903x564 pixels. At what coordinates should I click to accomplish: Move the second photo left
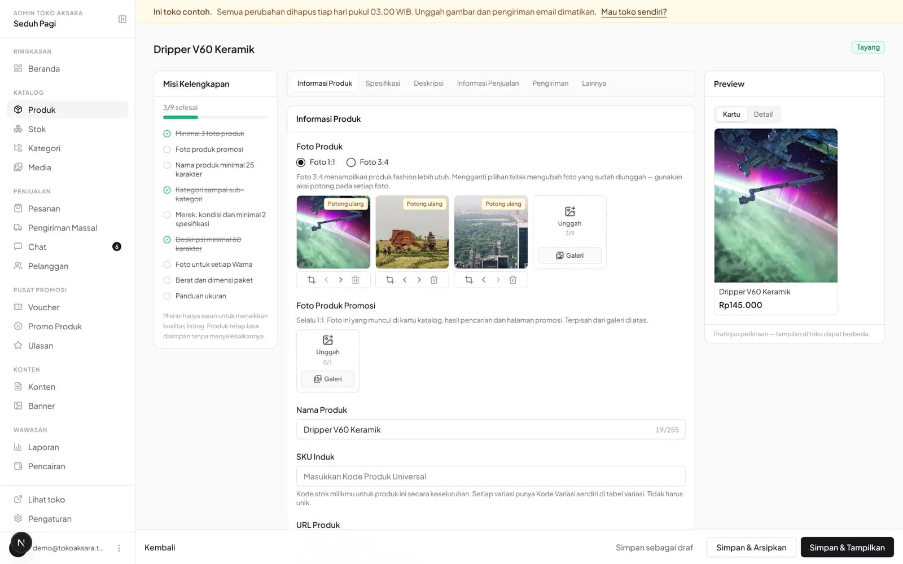tap(405, 280)
